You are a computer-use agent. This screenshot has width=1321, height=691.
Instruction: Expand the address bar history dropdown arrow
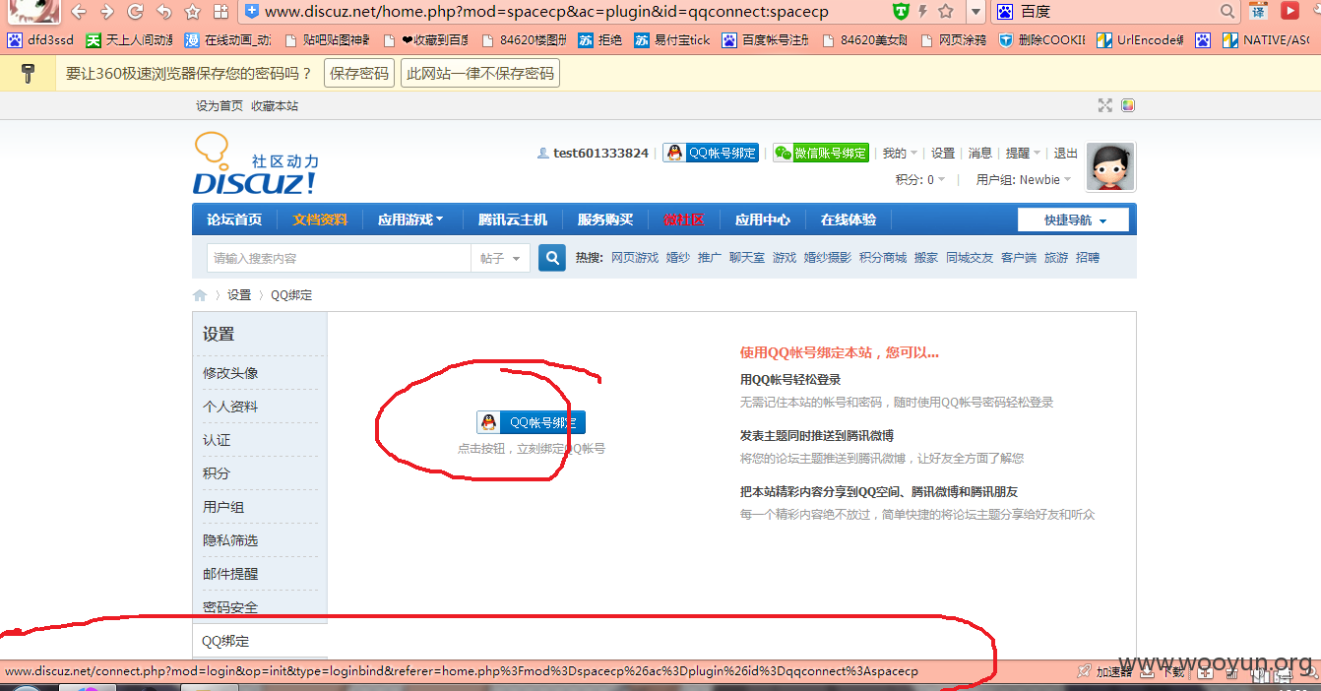[975, 12]
